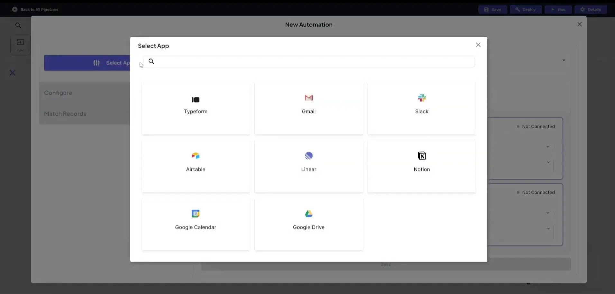The image size is (615, 294).
Task: Go Back to All Pipelines
Action: [x=35, y=9]
